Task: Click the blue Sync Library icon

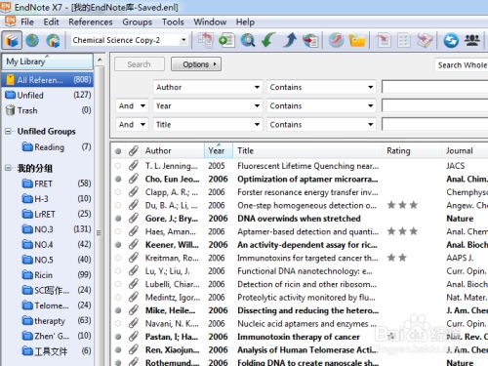Action: (451, 40)
